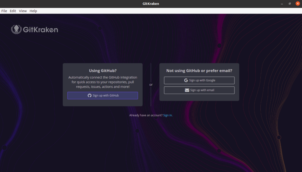Click the 'Already have an account?' text
302x172 pixels.
146,115
